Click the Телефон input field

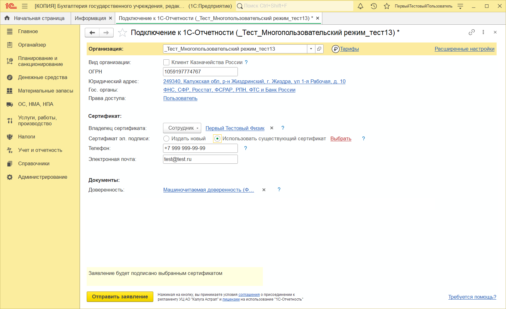click(200, 148)
